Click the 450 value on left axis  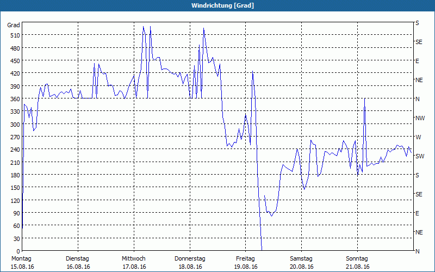15,61
